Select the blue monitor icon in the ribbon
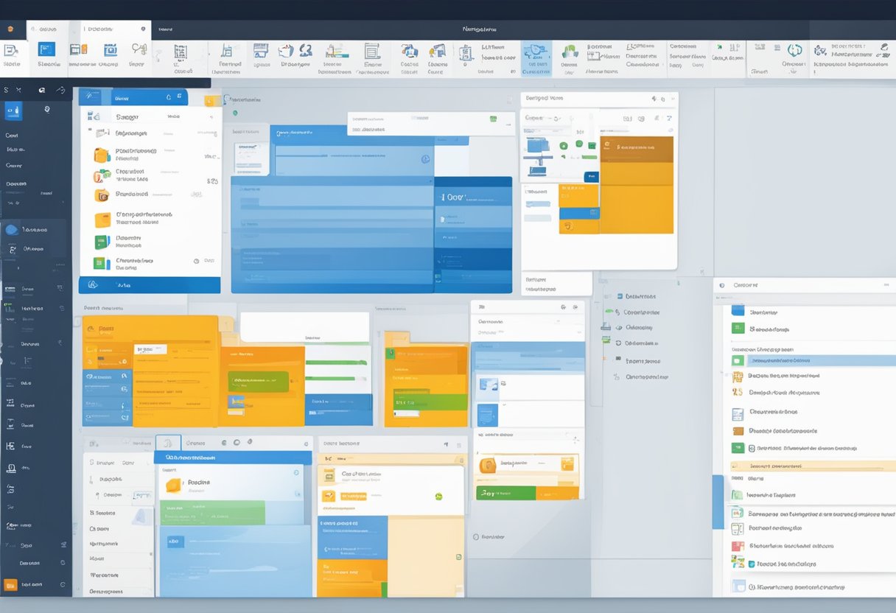The image size is (896, 613). [46, 50]
